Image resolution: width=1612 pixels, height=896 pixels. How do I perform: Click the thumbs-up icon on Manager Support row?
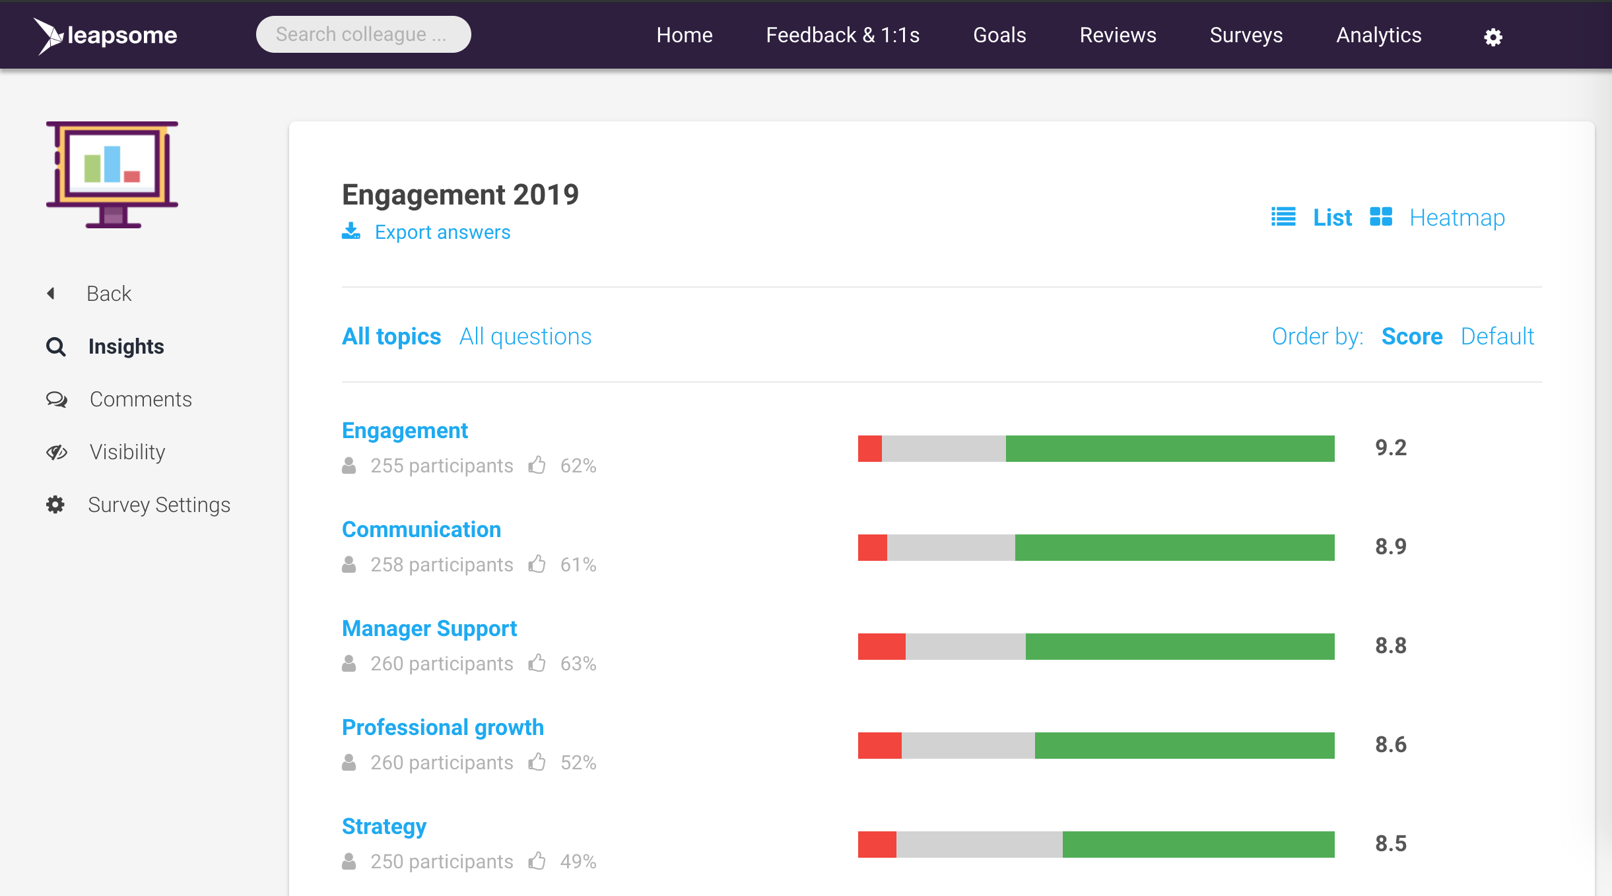coord(537,663)
